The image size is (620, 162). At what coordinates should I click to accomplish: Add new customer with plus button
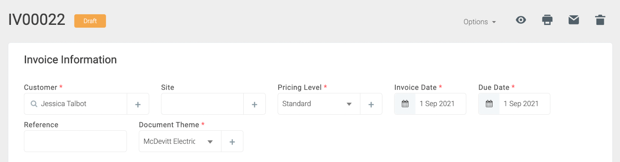pos(138,104)
